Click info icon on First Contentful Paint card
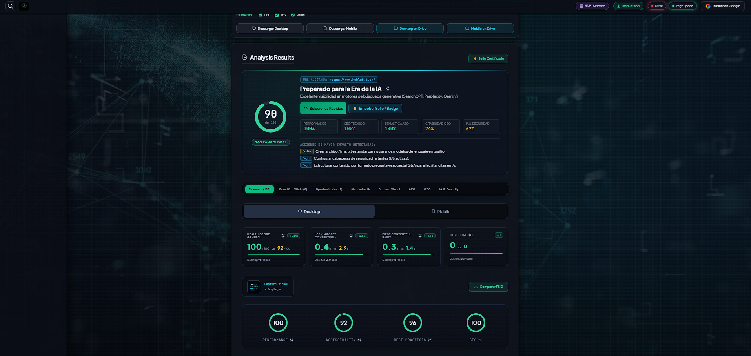The height and width of the screenshot is (356, 751). 420,236
